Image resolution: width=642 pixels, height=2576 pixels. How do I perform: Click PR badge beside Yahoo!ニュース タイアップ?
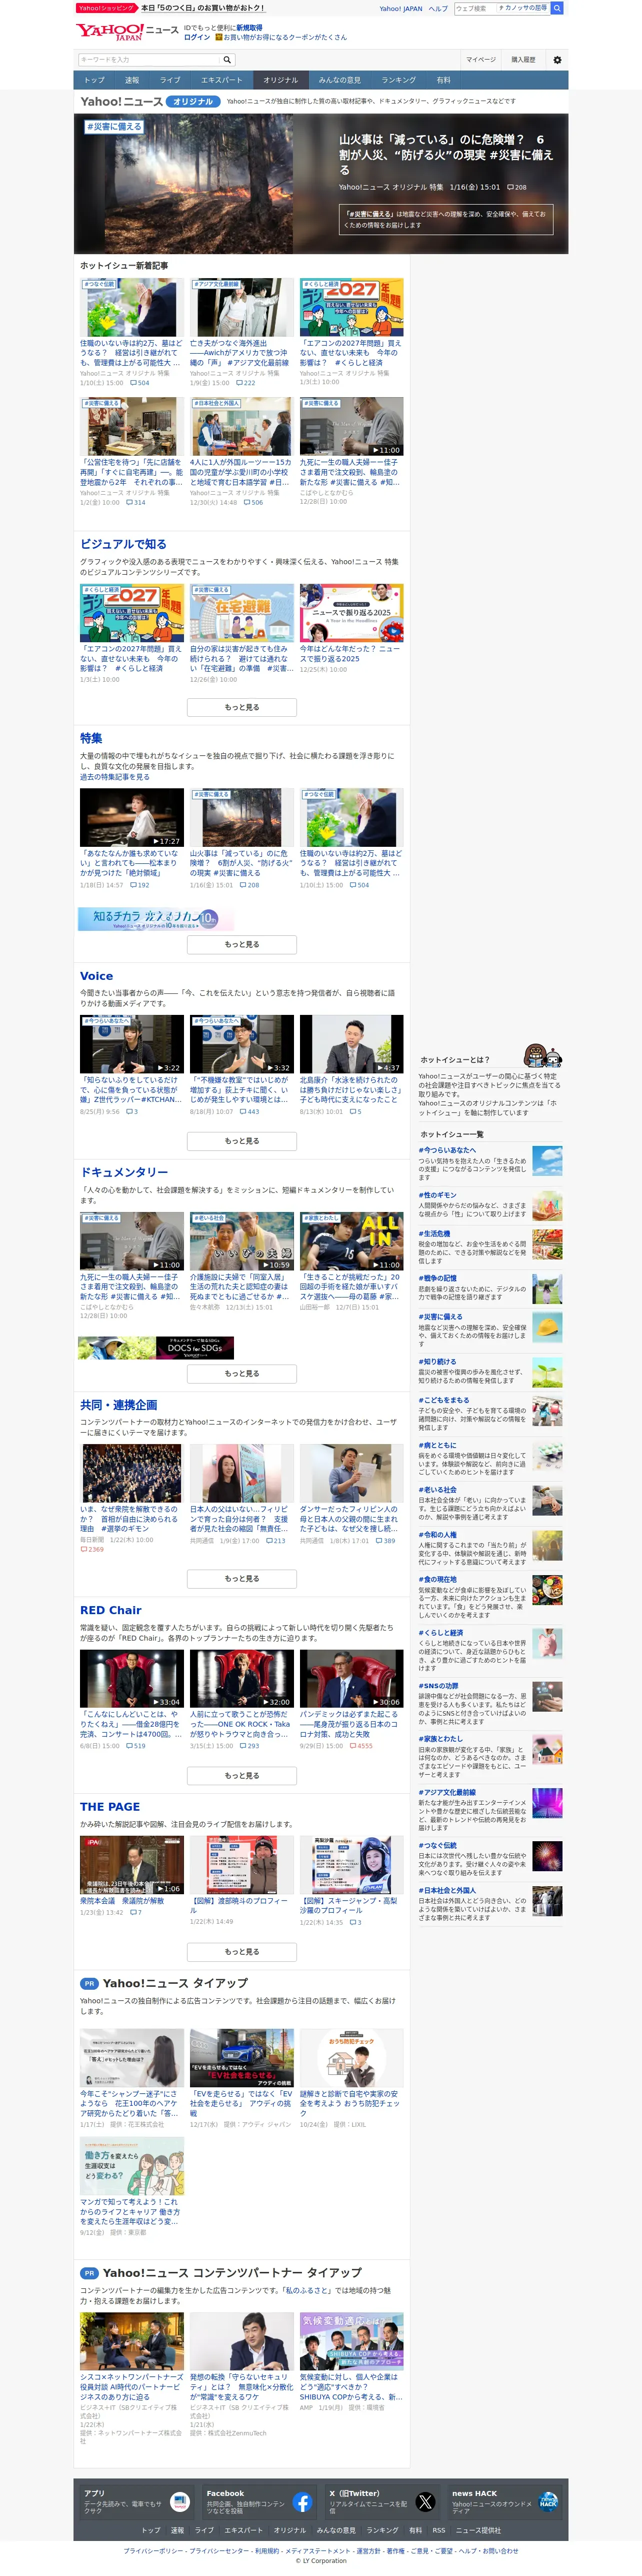[89, 1983]
